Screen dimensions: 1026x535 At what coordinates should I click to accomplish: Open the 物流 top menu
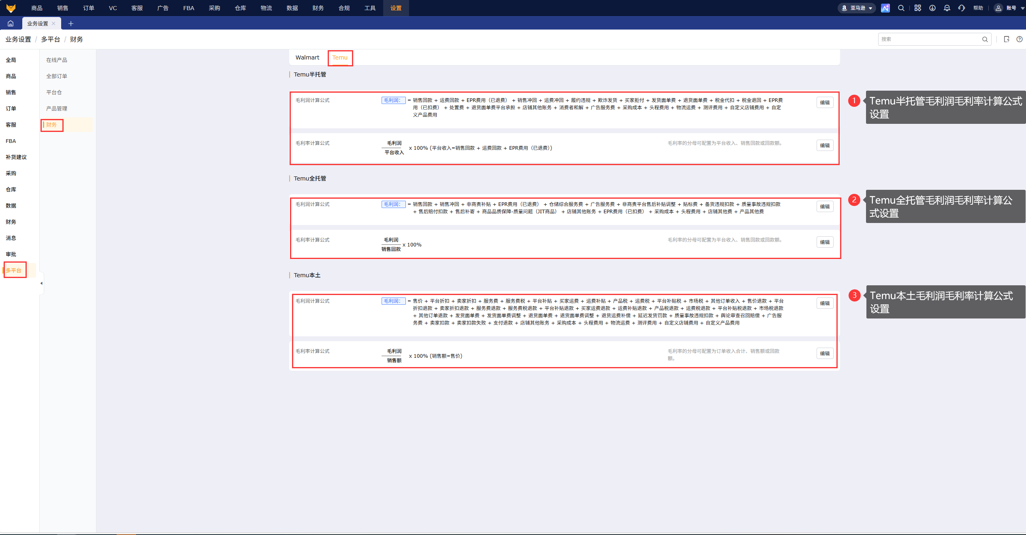click(267, 8)
